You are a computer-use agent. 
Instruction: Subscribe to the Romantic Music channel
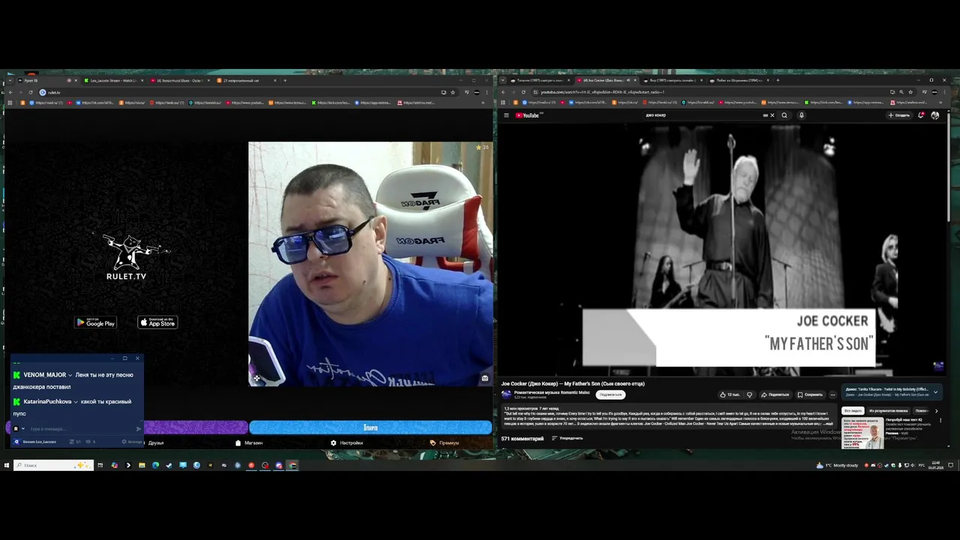(610, 394)
